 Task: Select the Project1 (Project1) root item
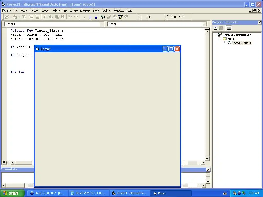[x=237, y=35]
